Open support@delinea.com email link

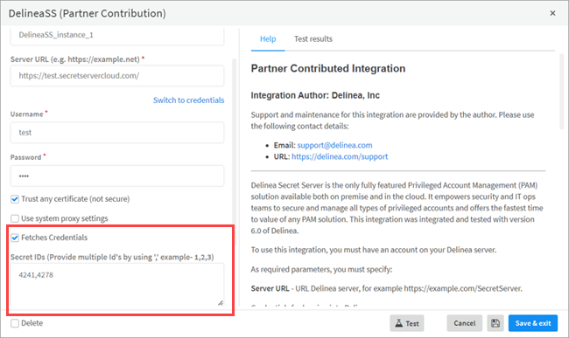pyautogui.click(x=334, y=145)
